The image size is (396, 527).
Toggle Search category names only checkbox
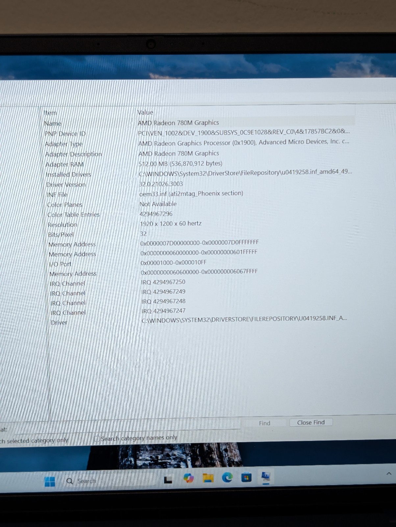(96, 438)
